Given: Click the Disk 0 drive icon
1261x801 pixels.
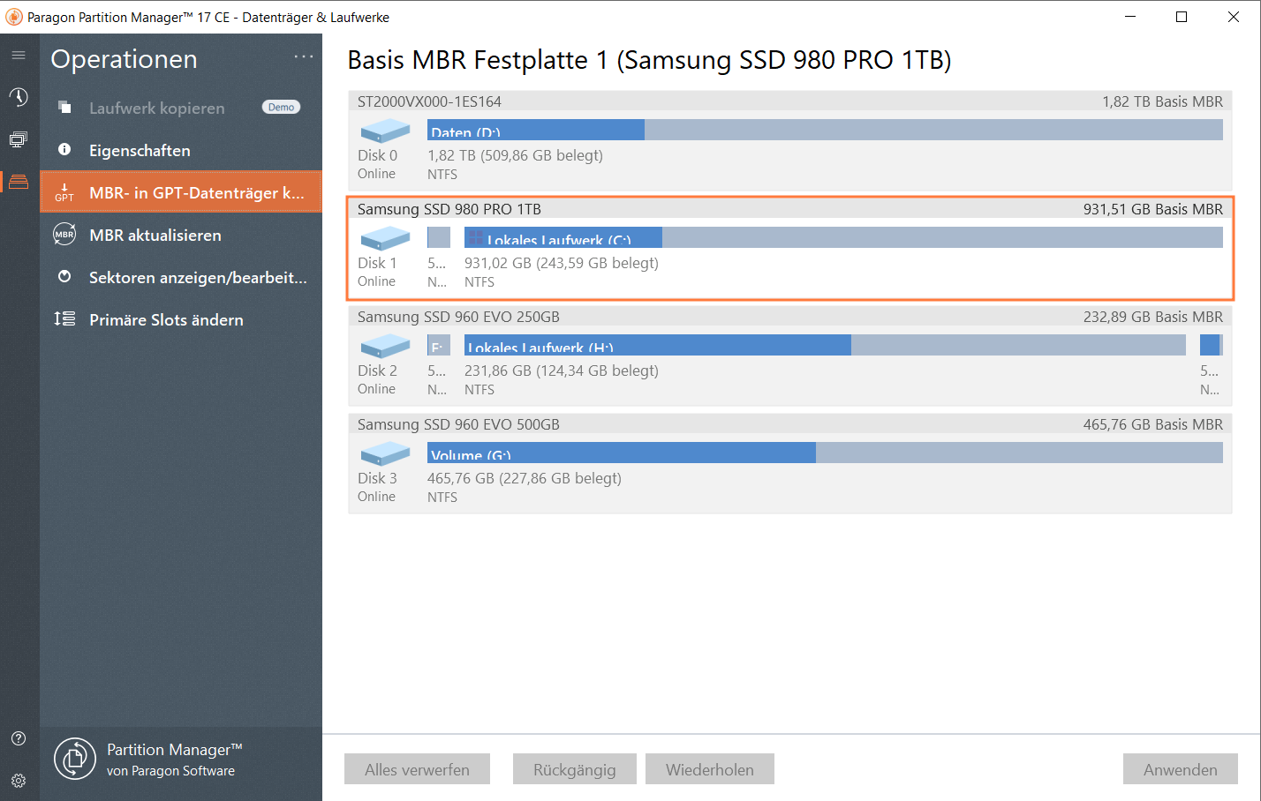Looking at the screenshot, I should (385, 131).
